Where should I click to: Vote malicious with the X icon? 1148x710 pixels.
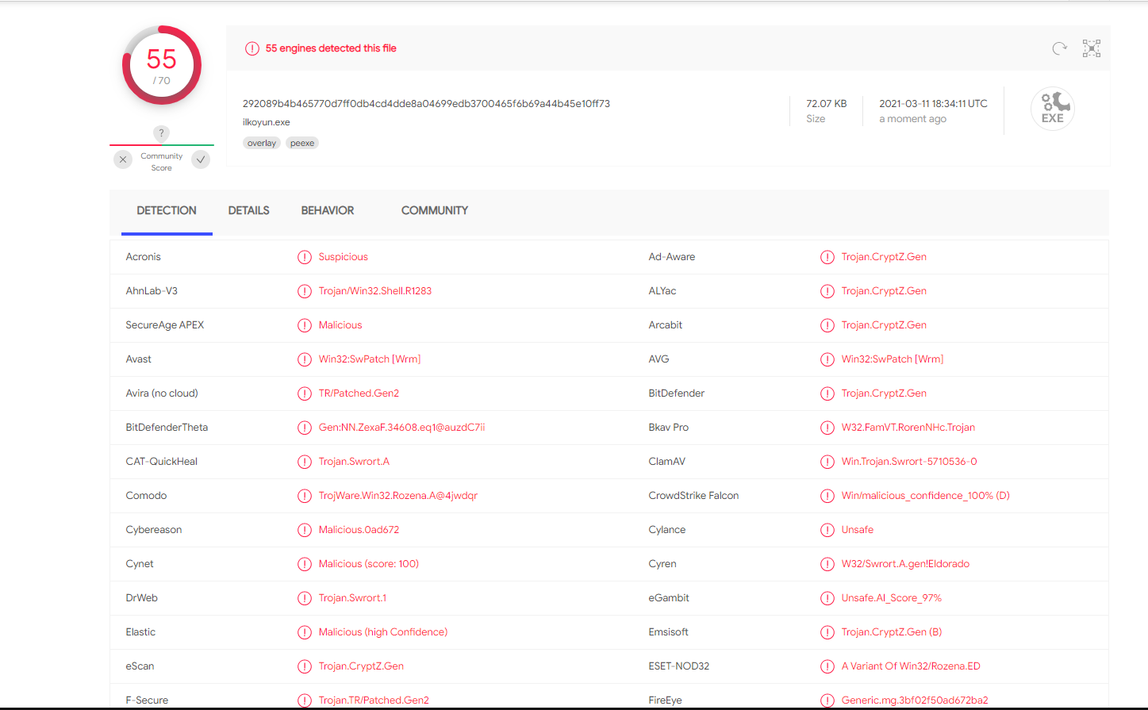point(123,159)
